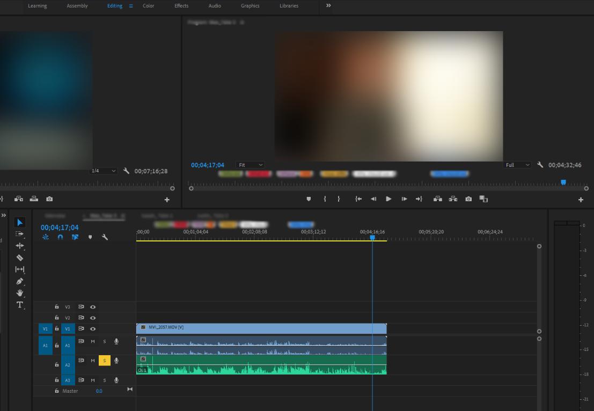Viewport: 594px width, 411px height.
Task: Step forward one frame
Action: pos(404,199)
